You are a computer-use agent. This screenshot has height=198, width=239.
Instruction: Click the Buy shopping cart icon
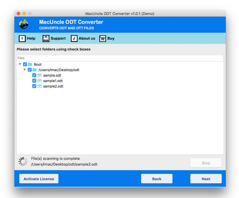coord(102,38)
